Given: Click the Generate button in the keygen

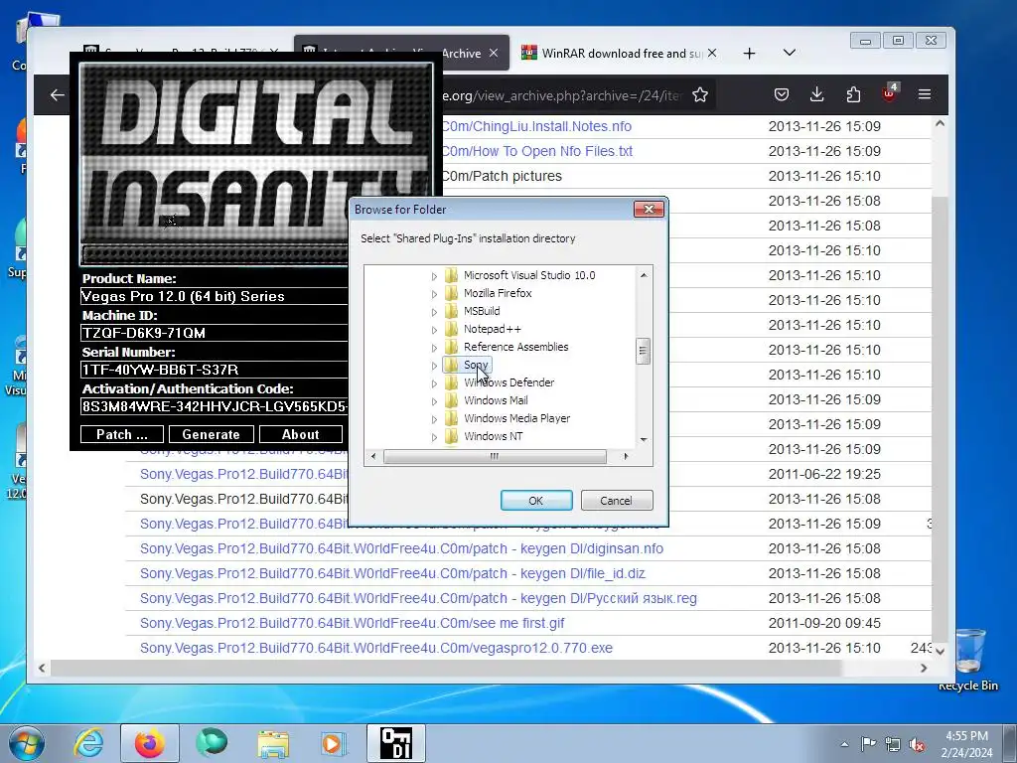Looking at the screenshot, I should point(211,435).
